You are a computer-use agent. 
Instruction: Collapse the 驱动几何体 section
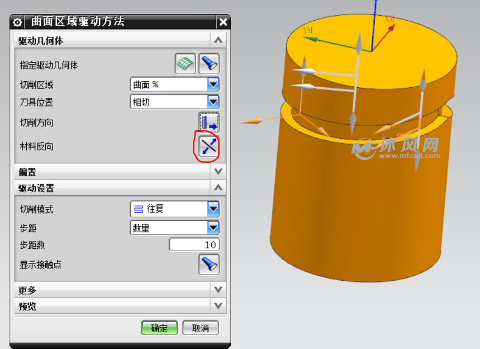tap(218, 40)
